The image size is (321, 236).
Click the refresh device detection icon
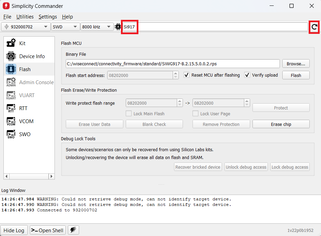(x=314, y=27)
